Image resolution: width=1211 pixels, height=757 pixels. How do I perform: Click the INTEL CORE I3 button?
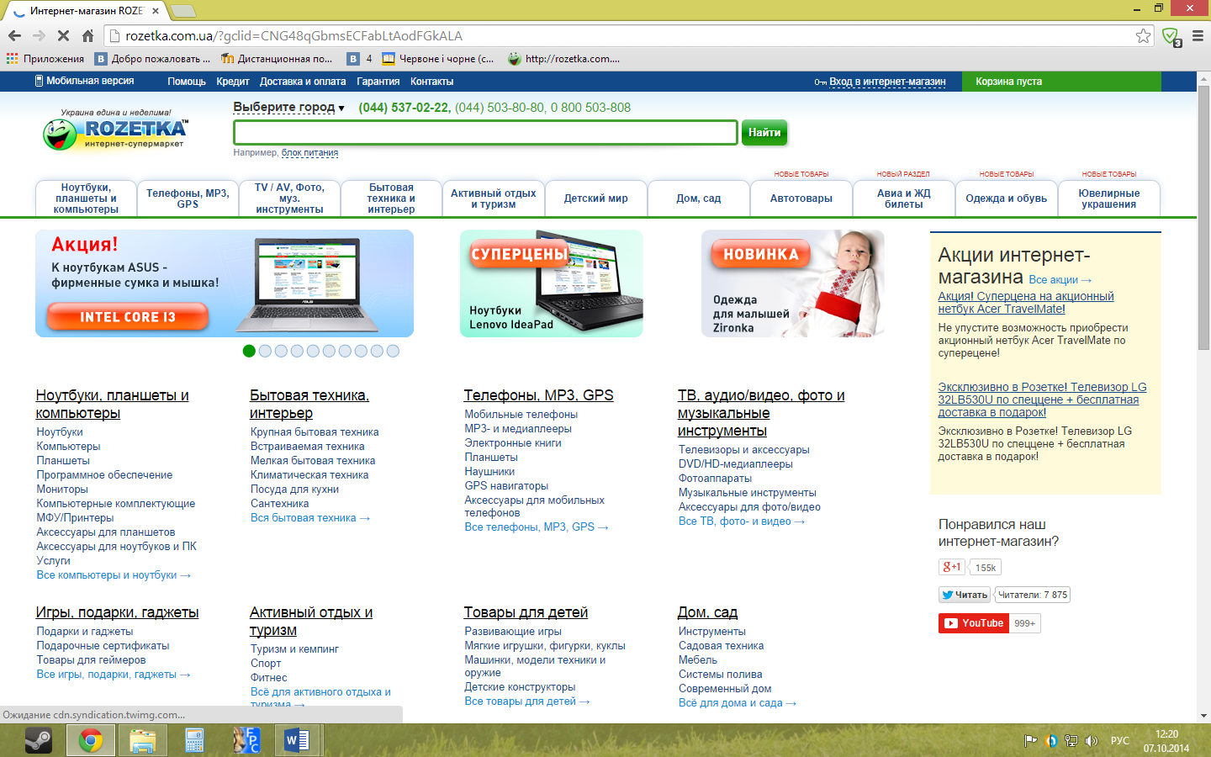point(127,317)
